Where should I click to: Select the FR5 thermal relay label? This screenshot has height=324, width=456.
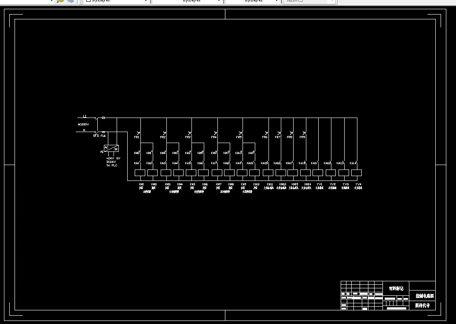[239, 137]
